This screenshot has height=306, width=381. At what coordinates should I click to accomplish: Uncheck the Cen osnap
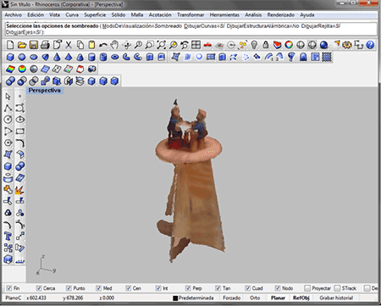pyautogui.click(x=129, y=288)
